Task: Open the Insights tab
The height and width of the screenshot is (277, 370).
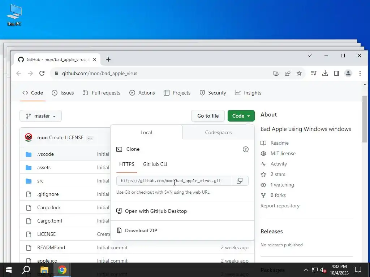Action: pyautogui.click(x=248, y=93)
